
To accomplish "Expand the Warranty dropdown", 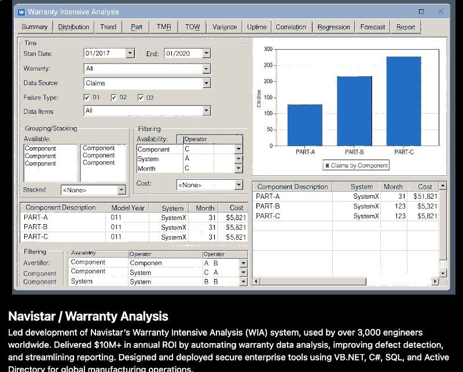I will [x=207, y=68].
